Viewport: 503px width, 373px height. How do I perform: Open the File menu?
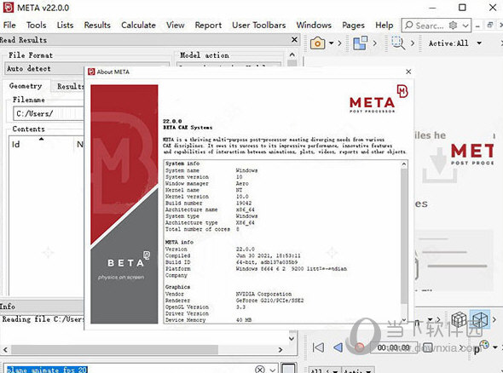point(9,25)
